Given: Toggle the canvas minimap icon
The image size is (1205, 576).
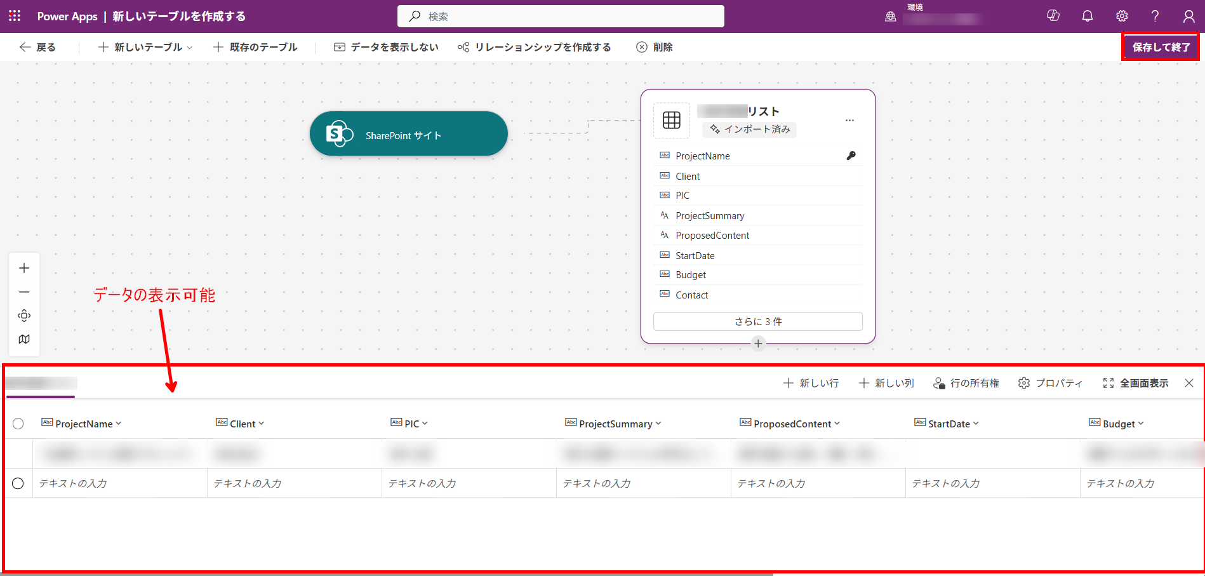Looking at the screenshot, I should [x=24, y=339].
